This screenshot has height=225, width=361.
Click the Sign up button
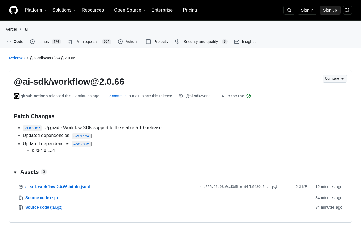[x=330, y=10]
